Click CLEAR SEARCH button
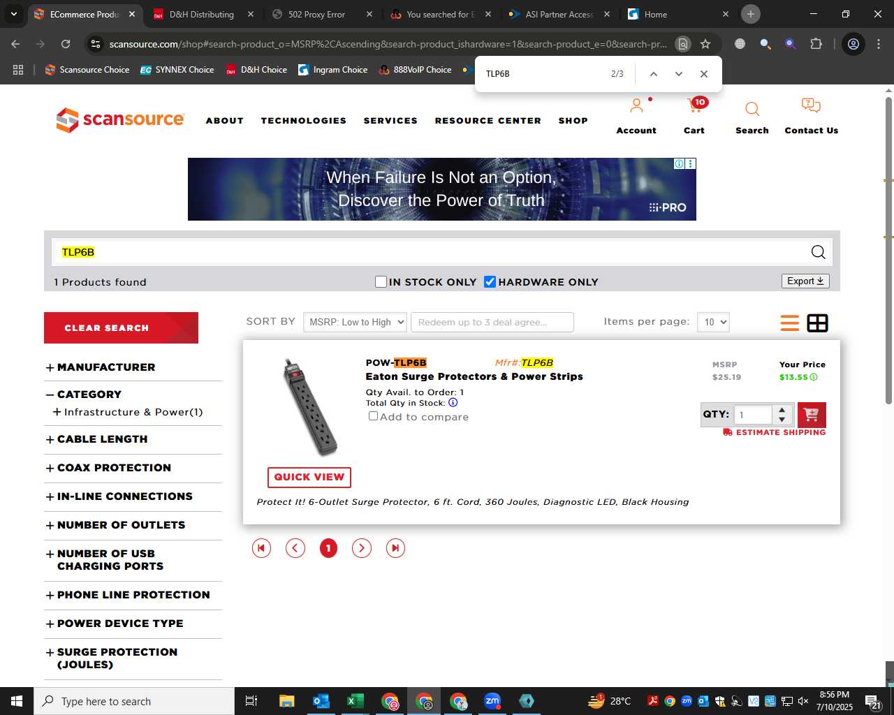894x715 pixels. (x=121, y=327)
